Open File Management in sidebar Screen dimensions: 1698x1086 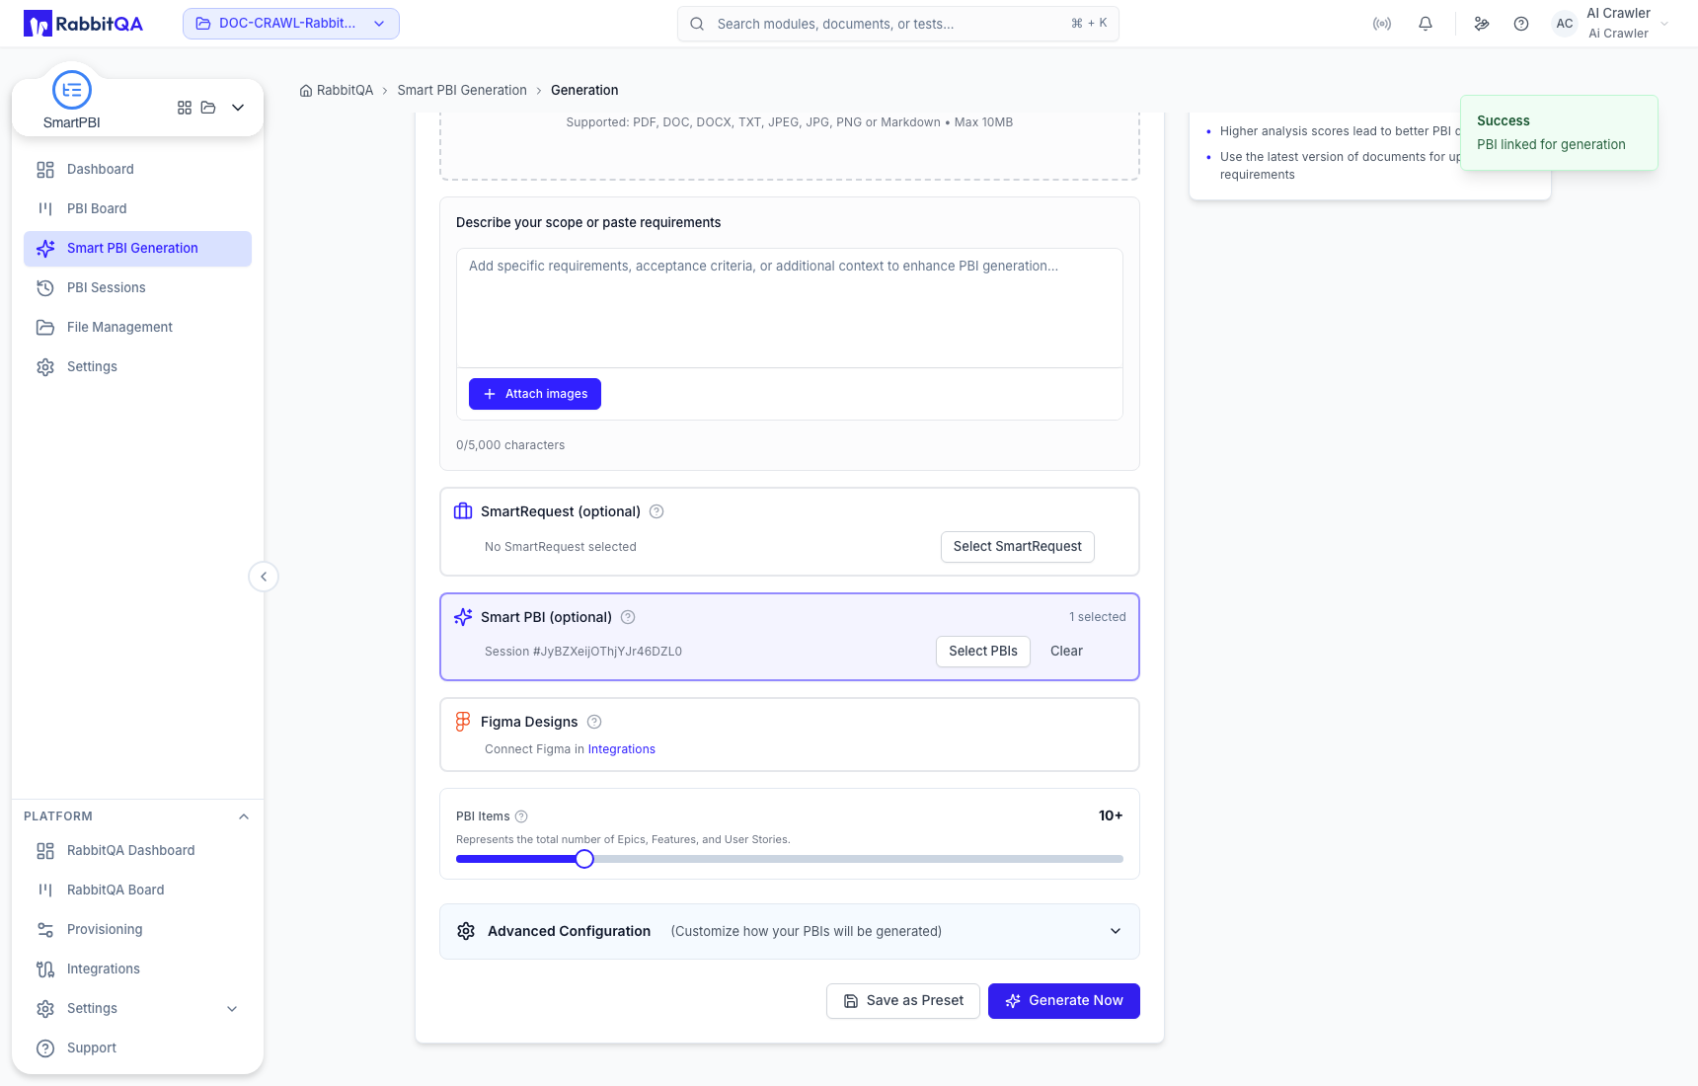click(137, 327)
